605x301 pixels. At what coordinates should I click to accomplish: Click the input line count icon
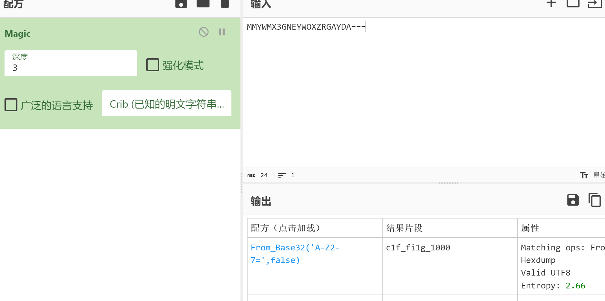(282, 176)
